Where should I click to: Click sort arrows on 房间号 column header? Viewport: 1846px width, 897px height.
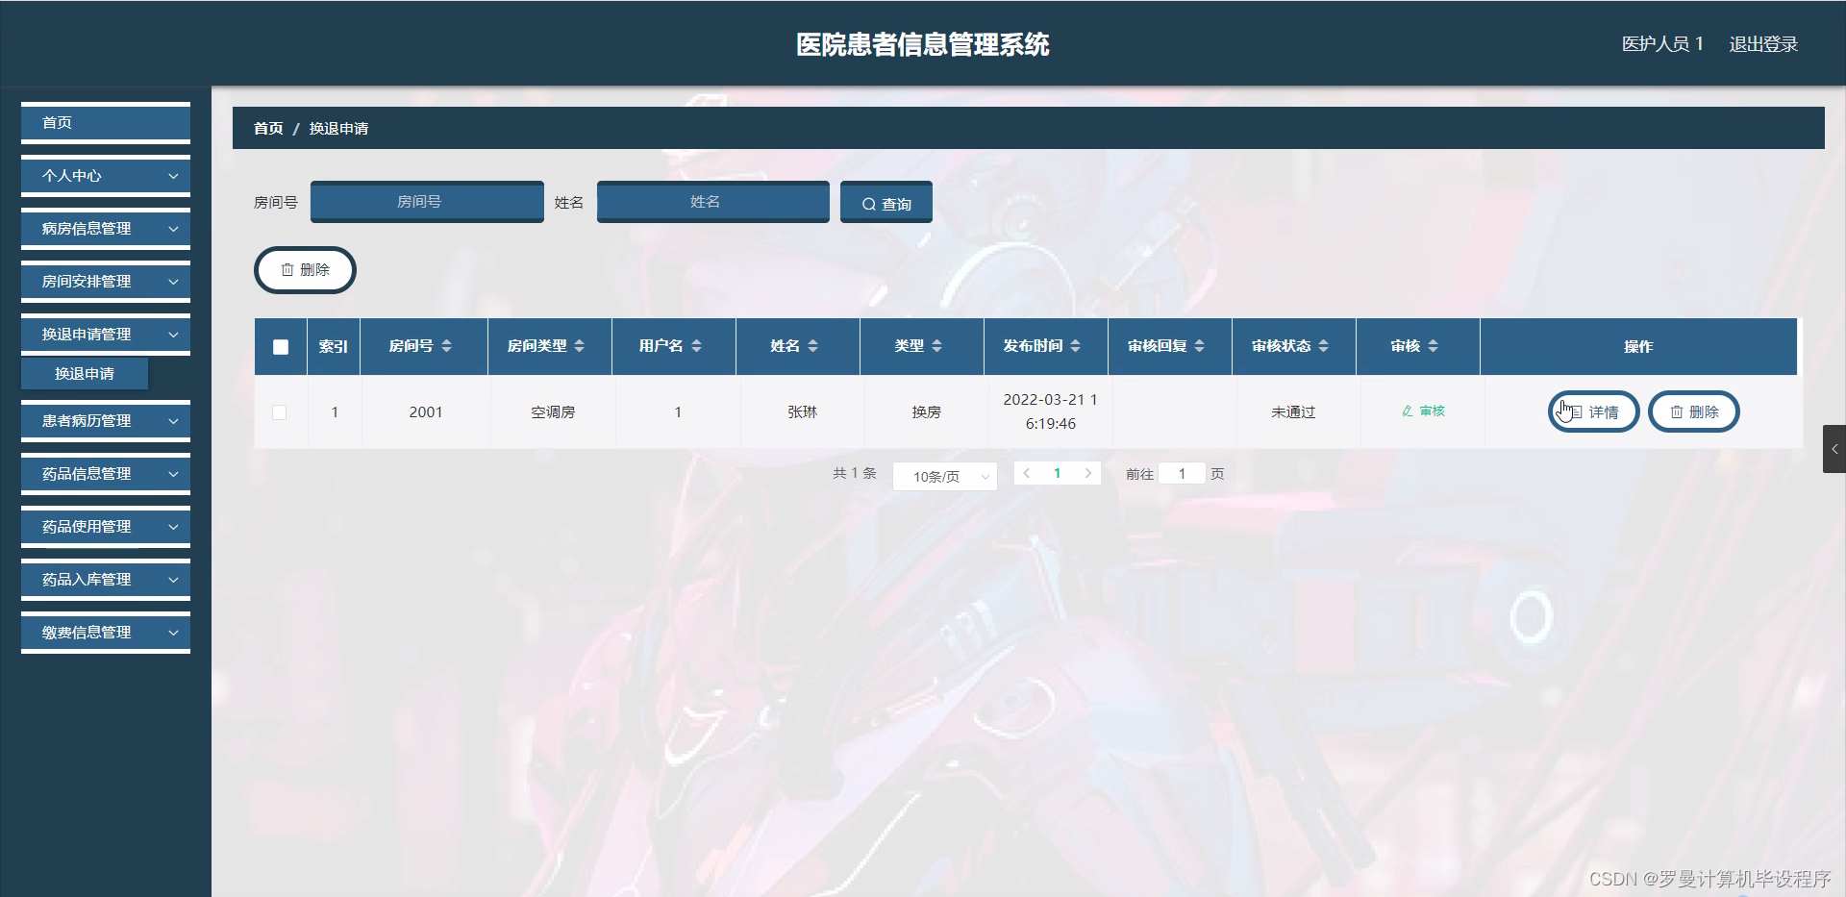445,346
